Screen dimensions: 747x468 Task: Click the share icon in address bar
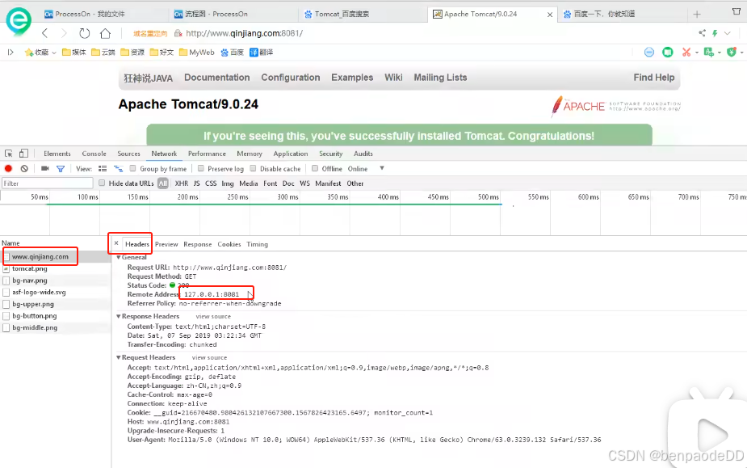pyautogui.click(x=703, y=33)
